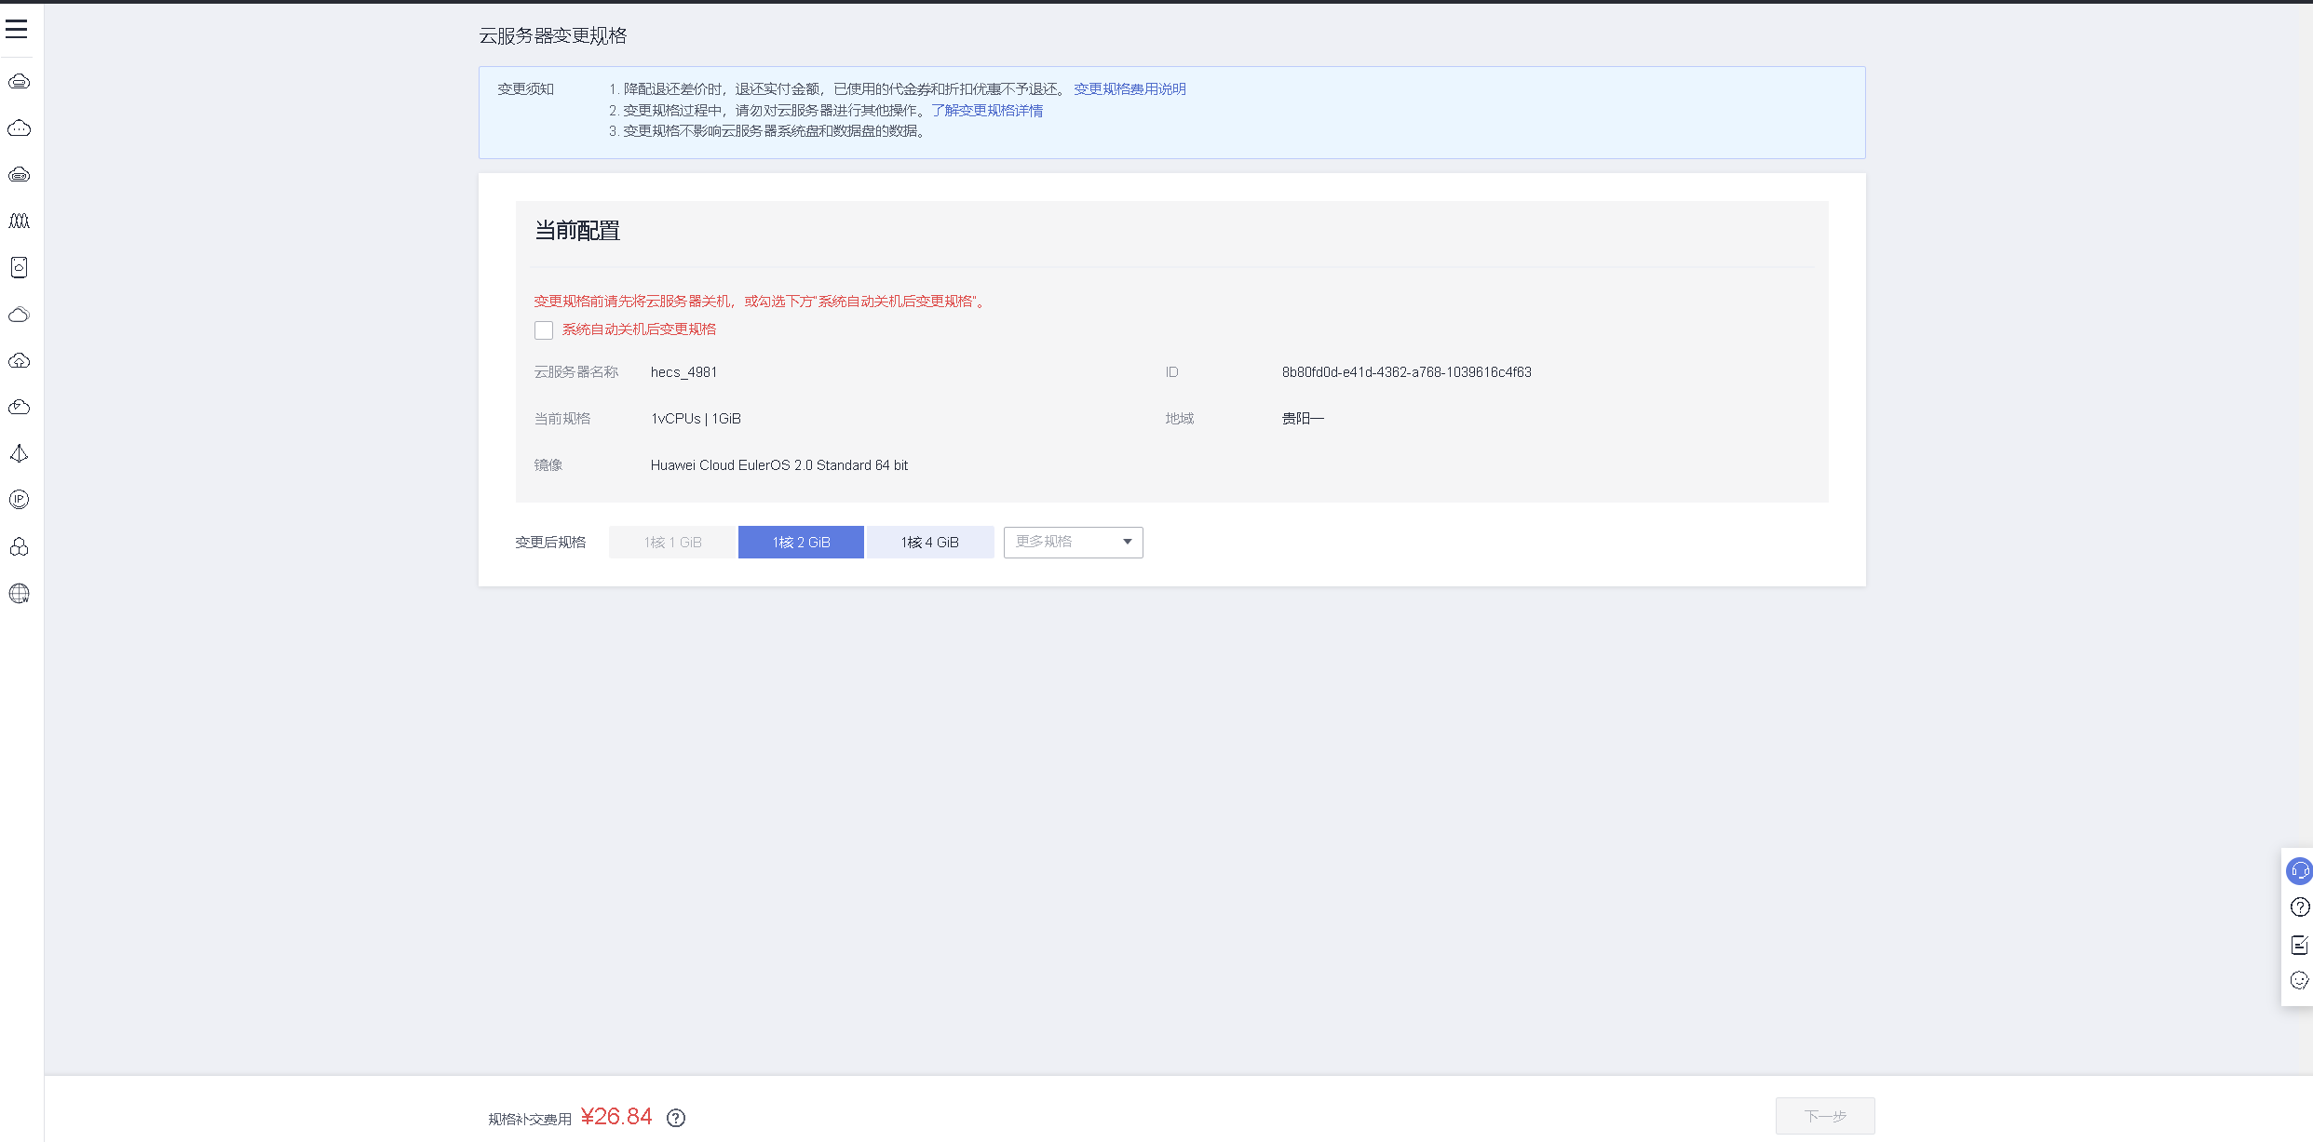Click the 更多规格 dropdown arrow
This screenshot has height=1142, width=2313.
pyautogui.click(x=1127, y=542)
